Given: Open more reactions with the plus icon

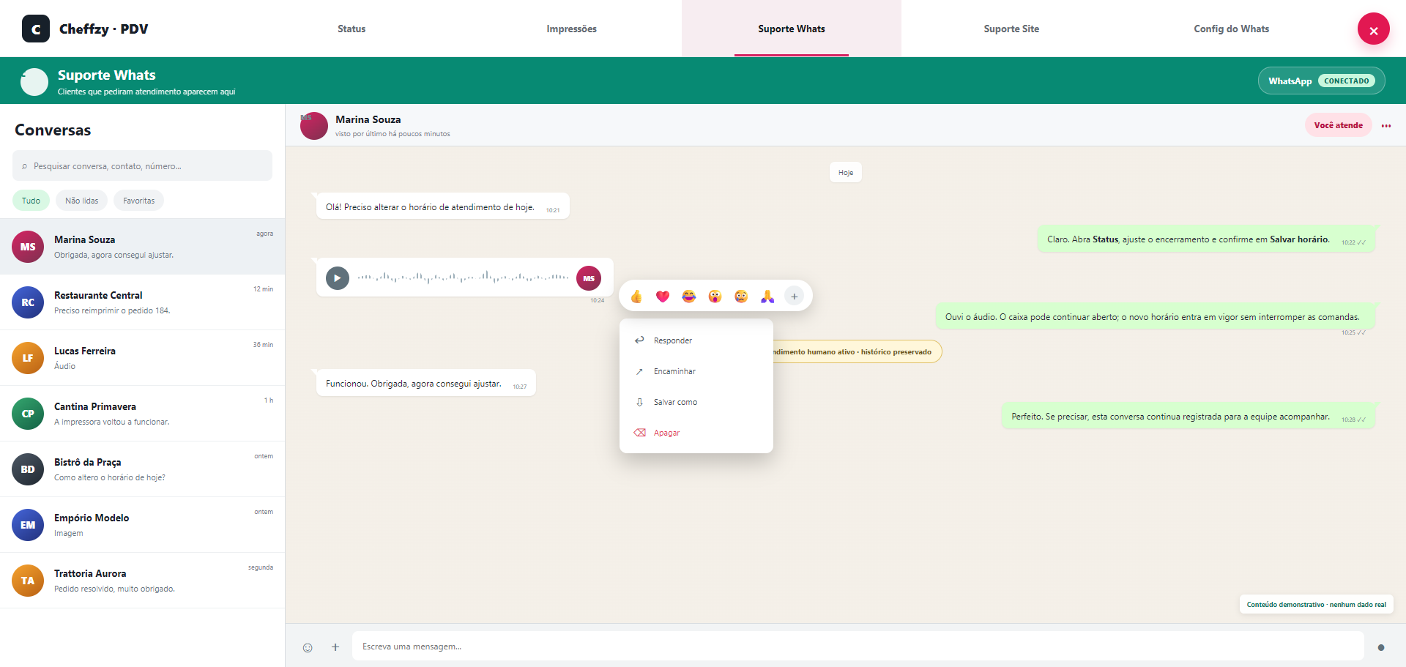Looking at the screenshot, I should click(794, 297).
